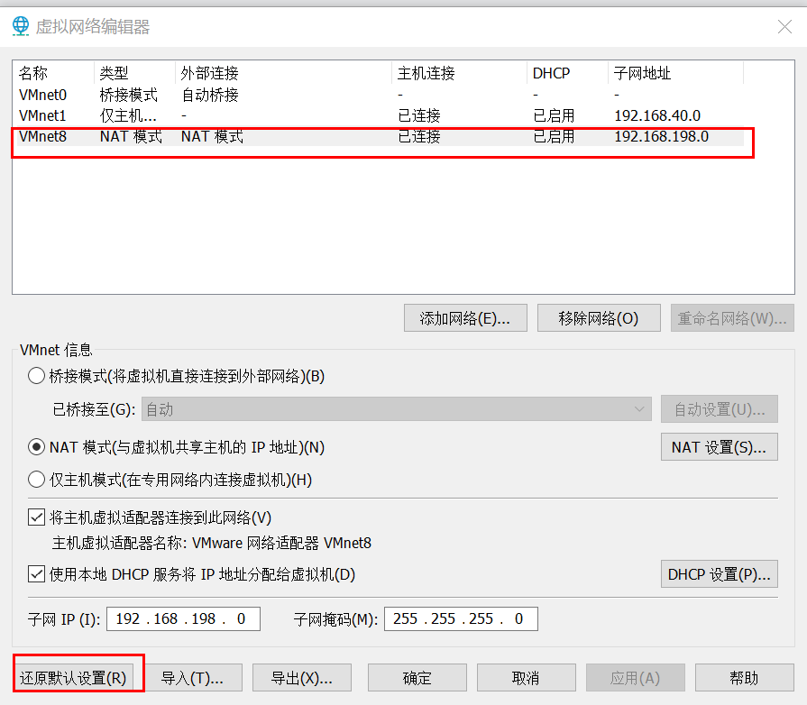This screenshot has height=705, width=807.
Task: Toggle 将主机虚拟适配器连接到此网络 checkbox
Action: tap(36, 517)
